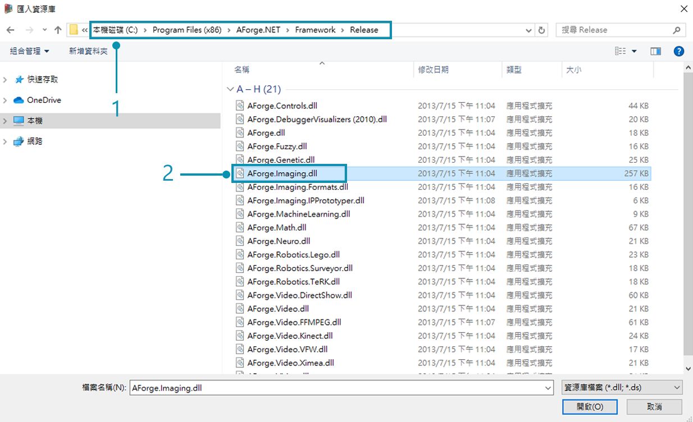Refresh the Release folder listing
This screenshot has width=693, height=422.
pyautogui.click(x=542, y=30)
